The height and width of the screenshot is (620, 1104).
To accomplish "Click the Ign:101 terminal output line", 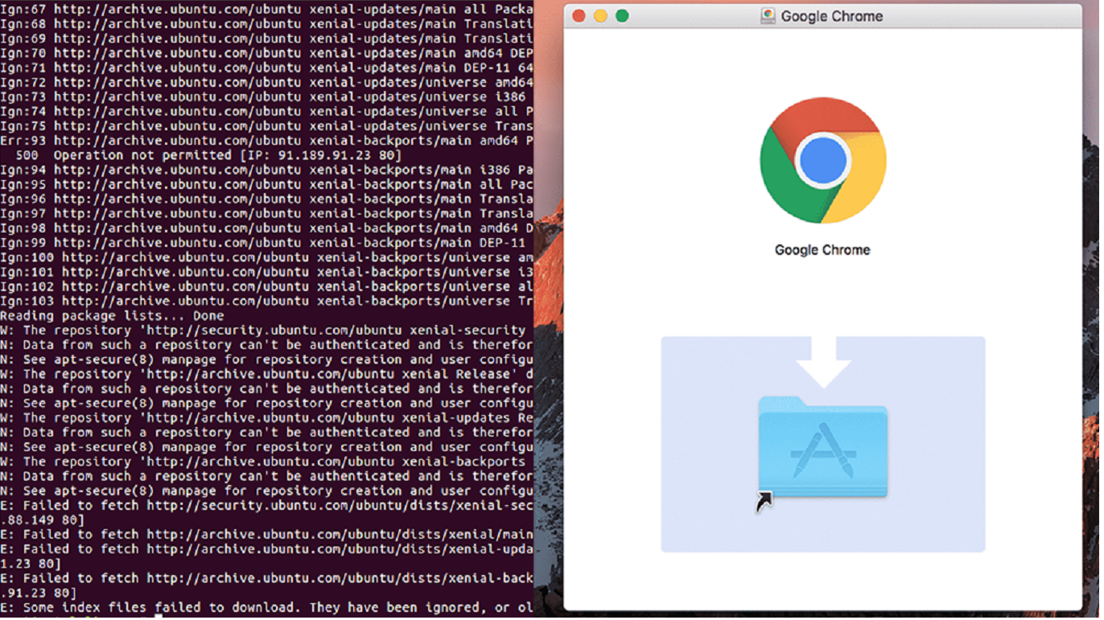I will [266, 272].
